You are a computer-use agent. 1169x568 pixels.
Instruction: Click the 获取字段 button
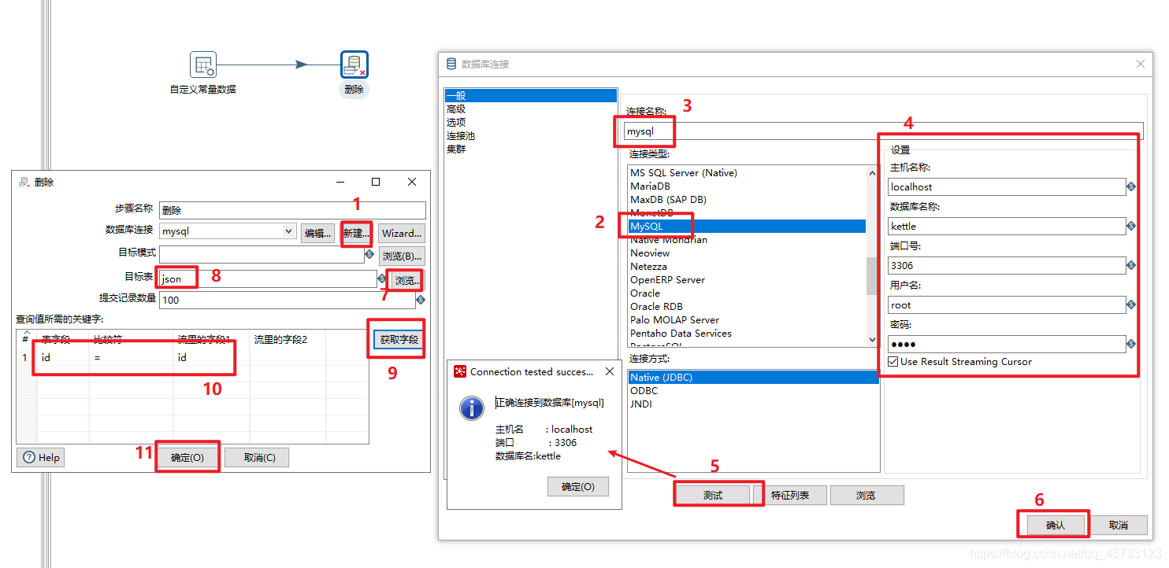[x=398, y=340]
